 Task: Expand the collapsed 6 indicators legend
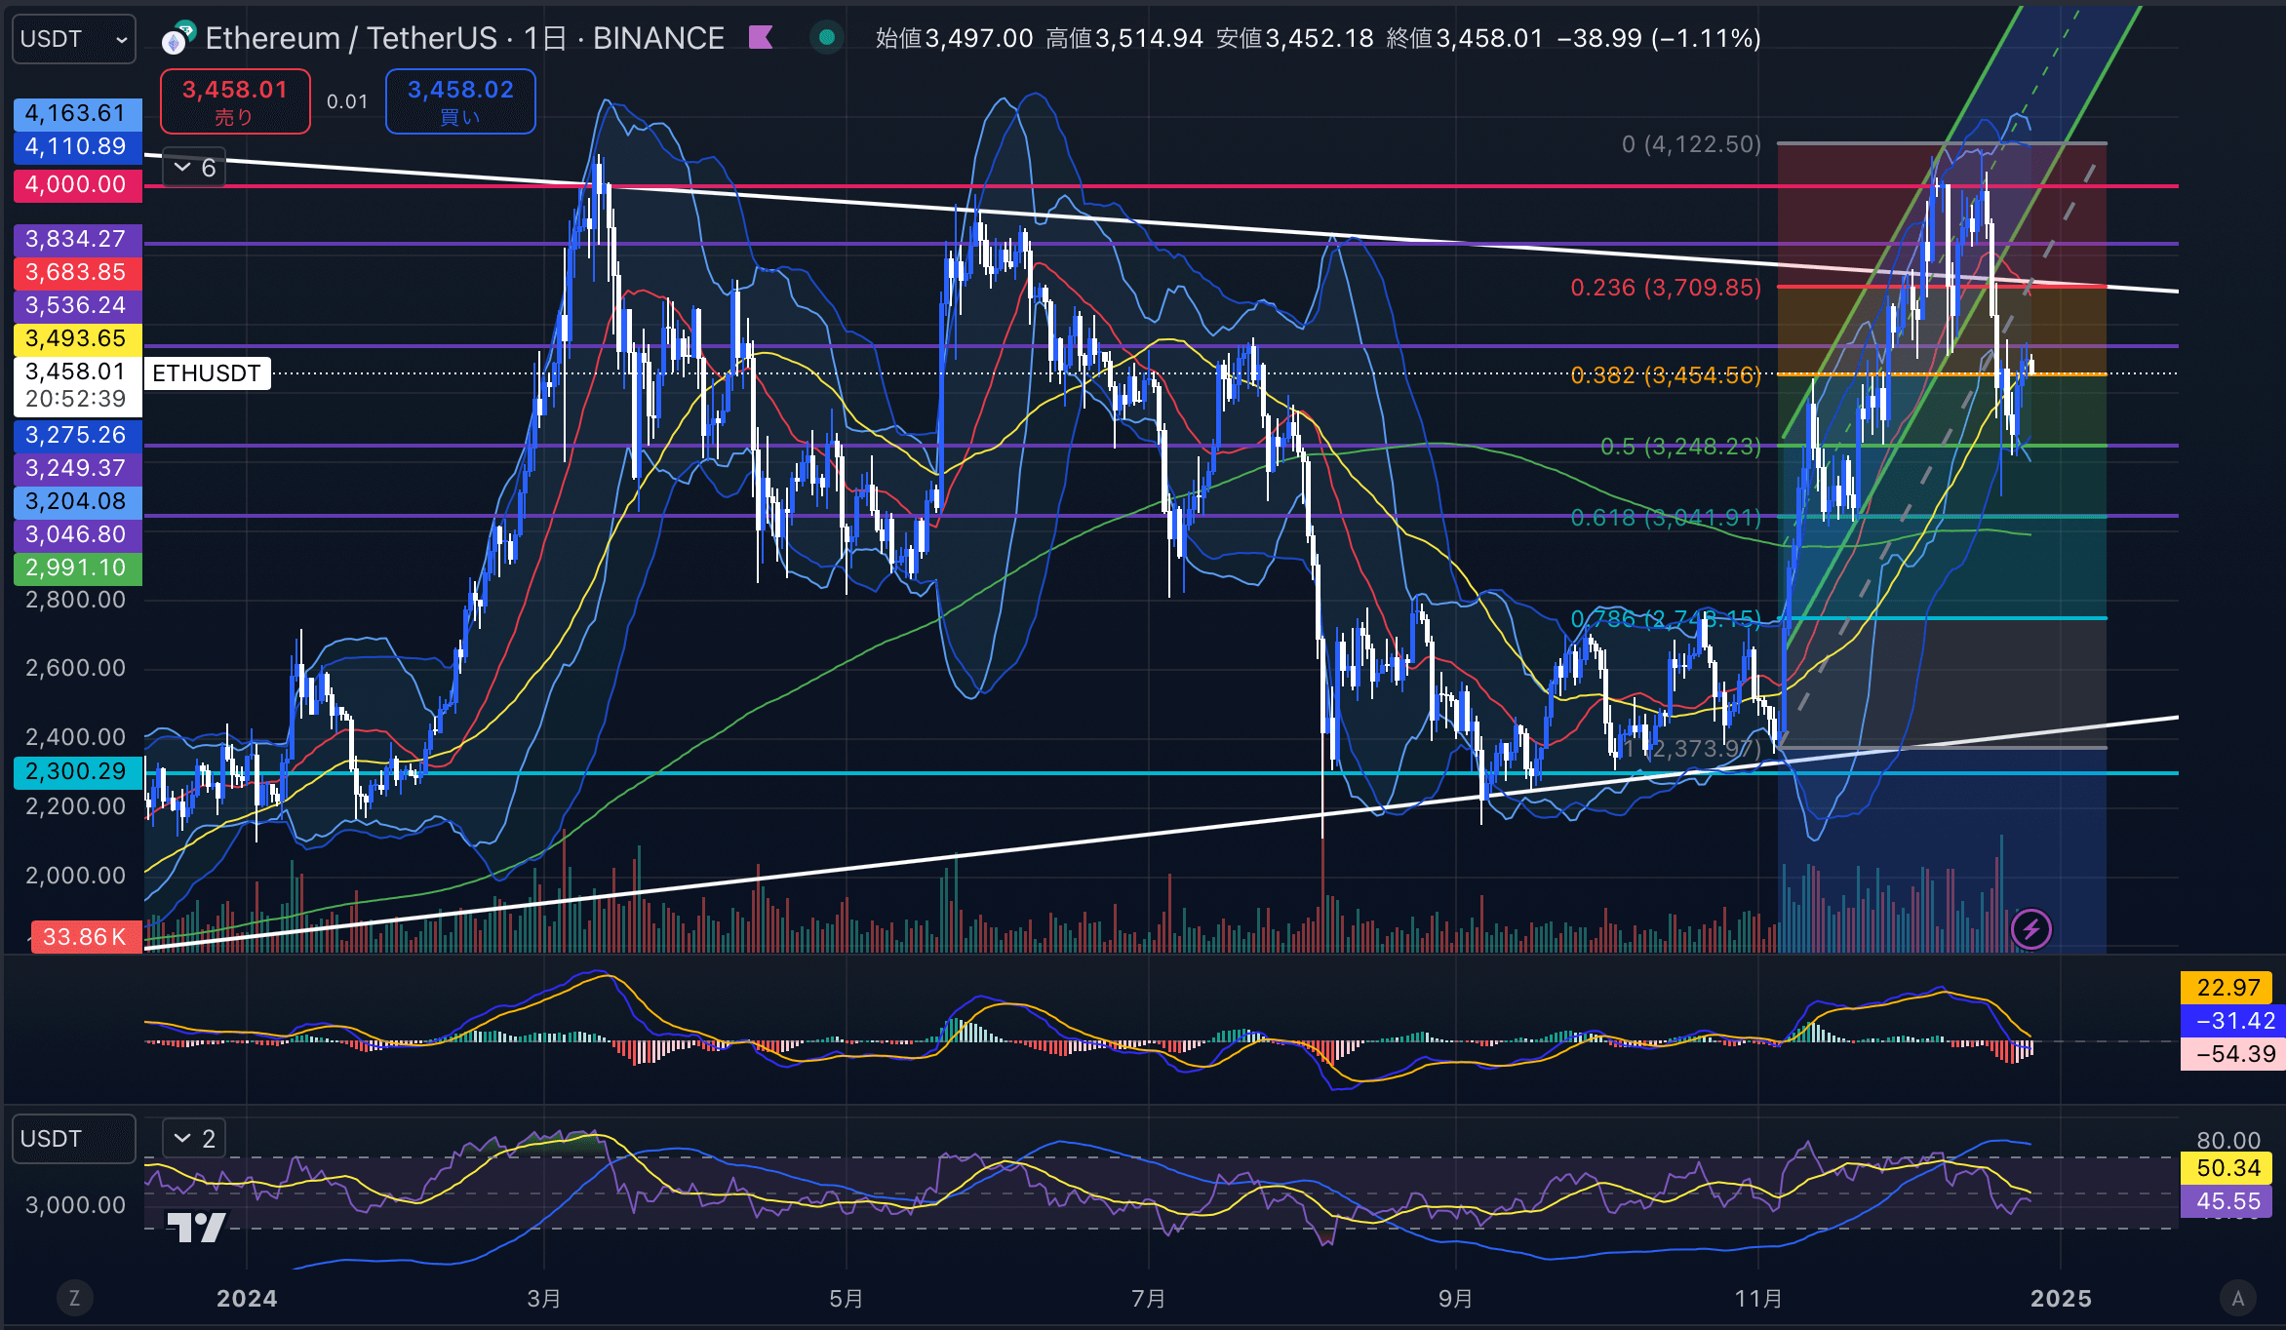[194, 168]
